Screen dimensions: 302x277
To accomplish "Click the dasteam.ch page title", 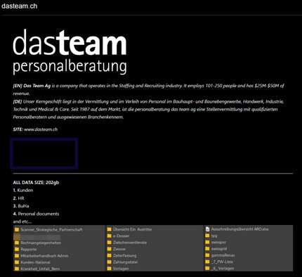I will (19, 6).
